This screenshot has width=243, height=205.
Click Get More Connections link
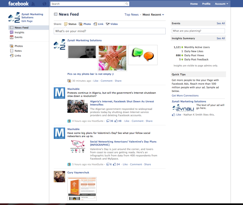tap(185, 96)
